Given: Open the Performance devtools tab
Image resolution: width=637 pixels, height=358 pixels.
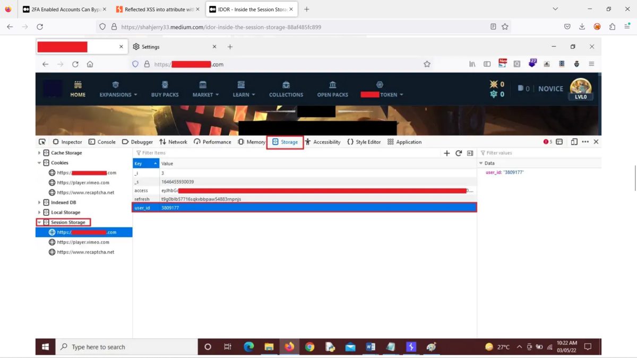Looking at the screenshot, I should tap(212, 142).
